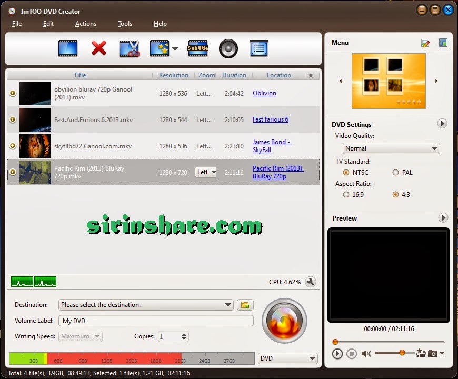The image size is (458, 379).
Task: Open the chapter list icon in toolbar
Action: pos(259,48)
